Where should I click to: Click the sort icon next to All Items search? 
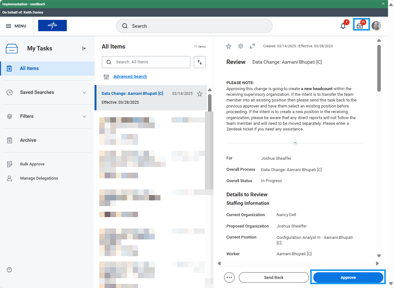(x=200, y=62)
